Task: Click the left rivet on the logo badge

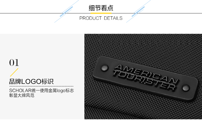Action: [x=105, y=68]
